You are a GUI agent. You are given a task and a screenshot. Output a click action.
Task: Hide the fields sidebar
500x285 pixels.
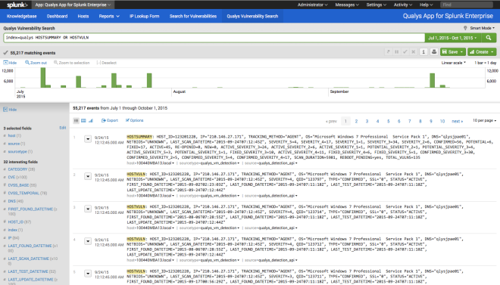10,110
